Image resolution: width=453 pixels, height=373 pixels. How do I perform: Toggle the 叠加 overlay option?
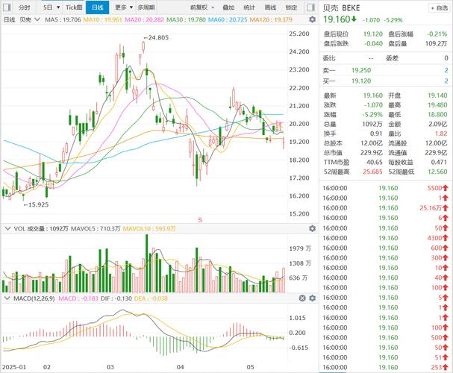pyautogui.click(x=228, y=7)
